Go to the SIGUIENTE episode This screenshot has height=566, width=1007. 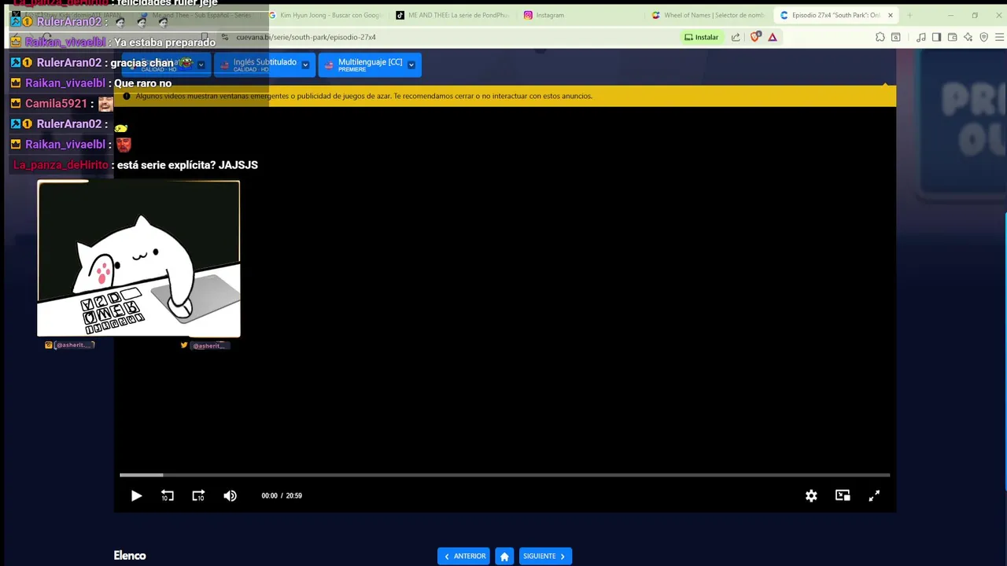tap(545, 556)
